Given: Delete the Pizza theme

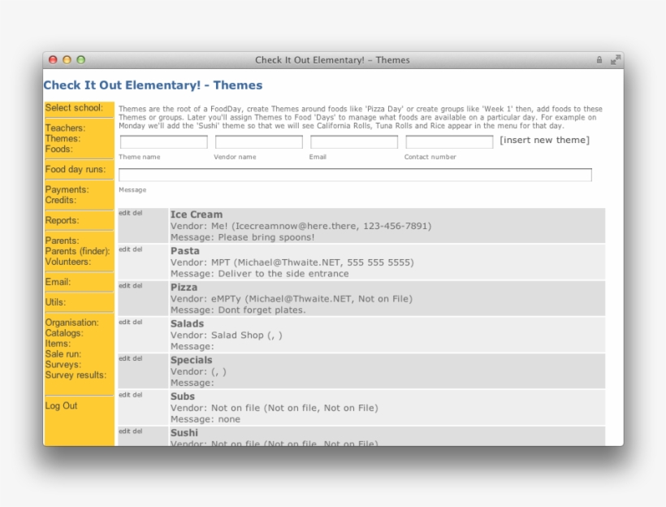Looking at the screenshot, I should click(x=136, y=284).
